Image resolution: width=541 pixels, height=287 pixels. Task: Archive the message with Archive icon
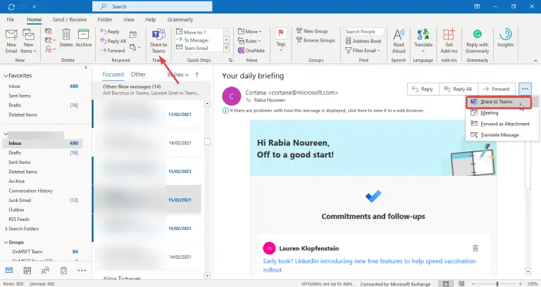pyautogui.click(x=83, y=39)
